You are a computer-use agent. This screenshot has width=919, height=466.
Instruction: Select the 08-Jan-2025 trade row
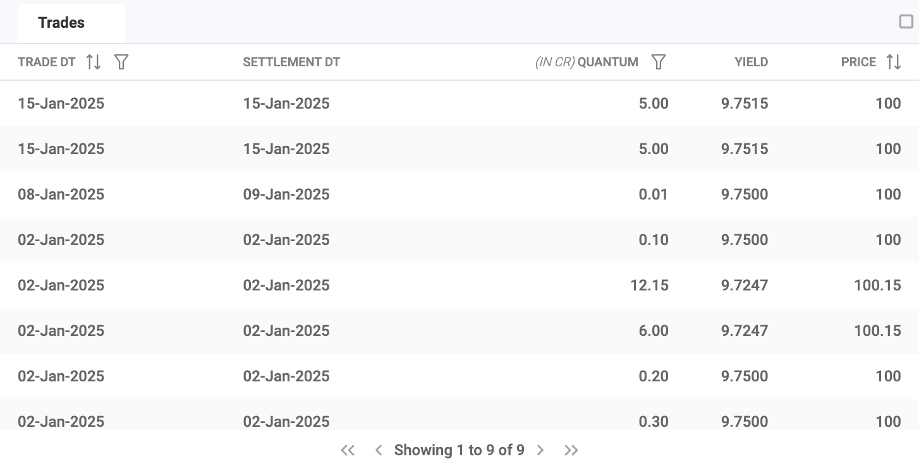tap(459, 194)
